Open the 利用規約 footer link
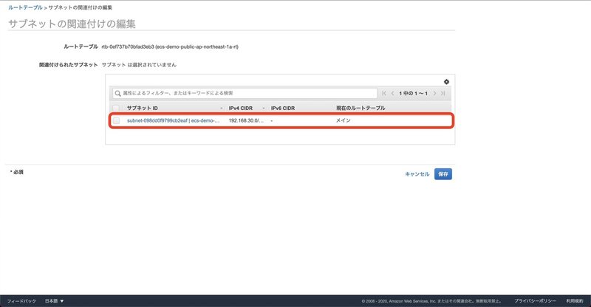This screenshot has height=307, width=591. [x=575, y=301]
